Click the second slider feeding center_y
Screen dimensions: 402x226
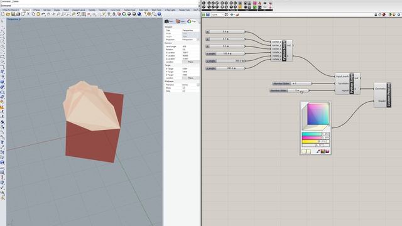click(225, 39)
